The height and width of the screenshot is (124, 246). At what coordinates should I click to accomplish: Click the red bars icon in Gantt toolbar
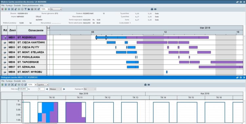tap(2, 9)
